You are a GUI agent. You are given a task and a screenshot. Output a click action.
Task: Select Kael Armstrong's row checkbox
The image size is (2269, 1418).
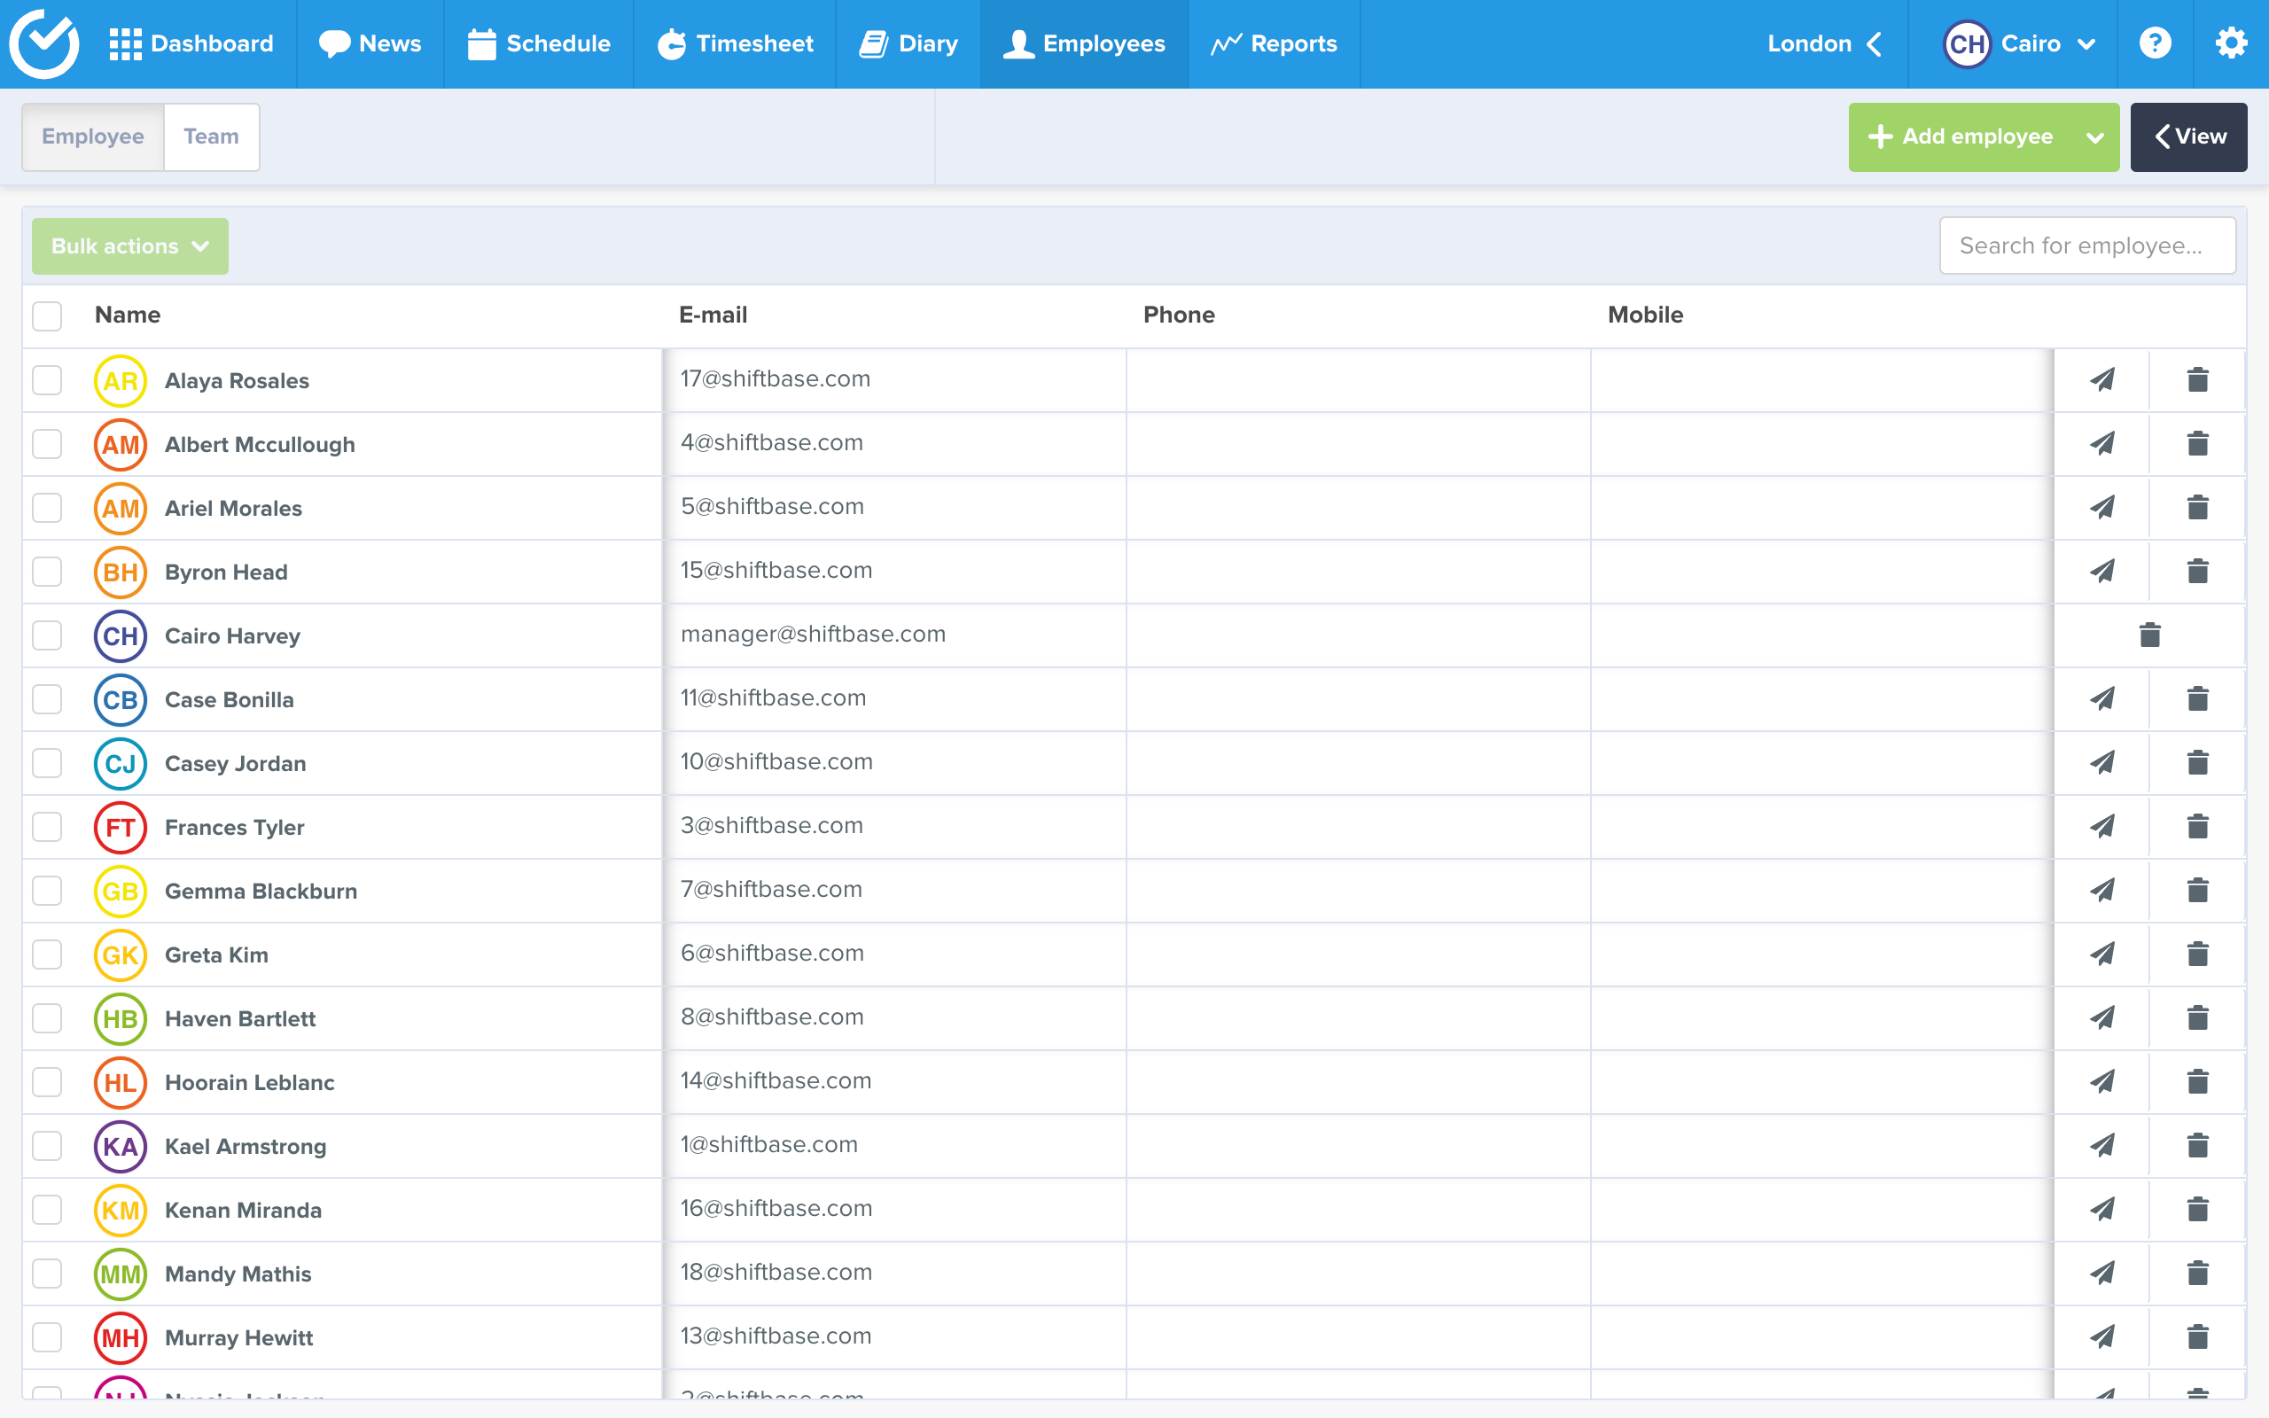pos(47,1146)
